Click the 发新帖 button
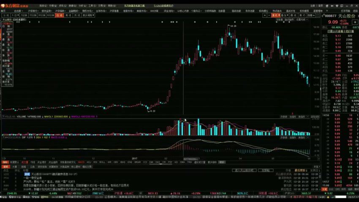This screenshot has height=202, width=359. coord(266,170)
